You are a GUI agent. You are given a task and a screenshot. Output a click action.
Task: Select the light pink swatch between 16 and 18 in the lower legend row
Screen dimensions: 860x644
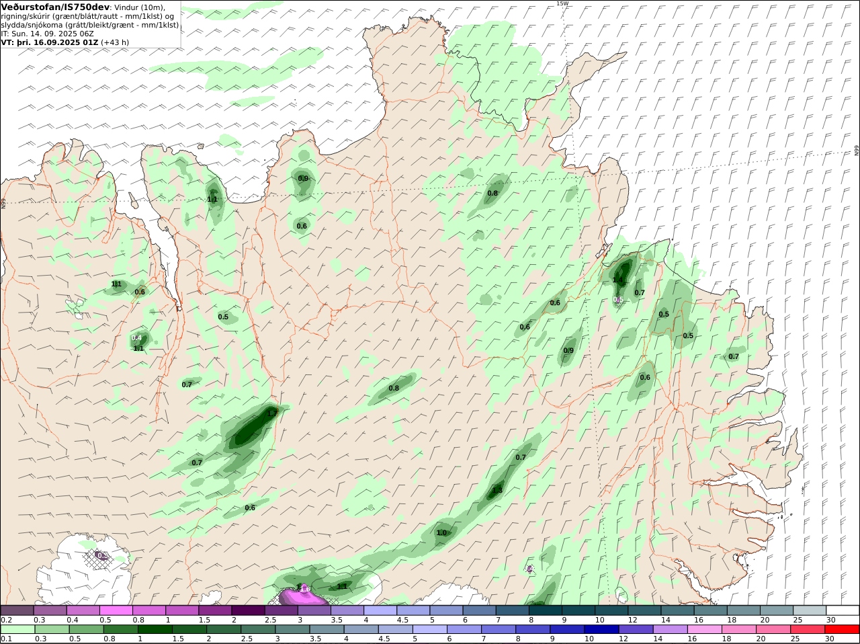(x=705, y=630)
